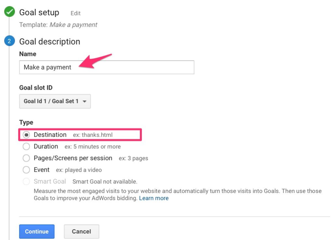Viewport: 333px width, 240px height.
Task: Select the Event goal type
Action: (26, 170)
